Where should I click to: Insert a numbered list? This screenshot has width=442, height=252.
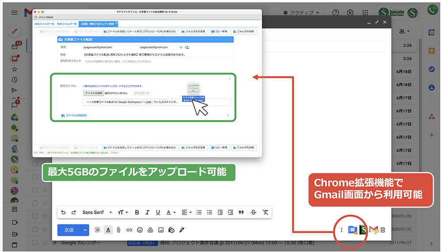tap(199, 212)
